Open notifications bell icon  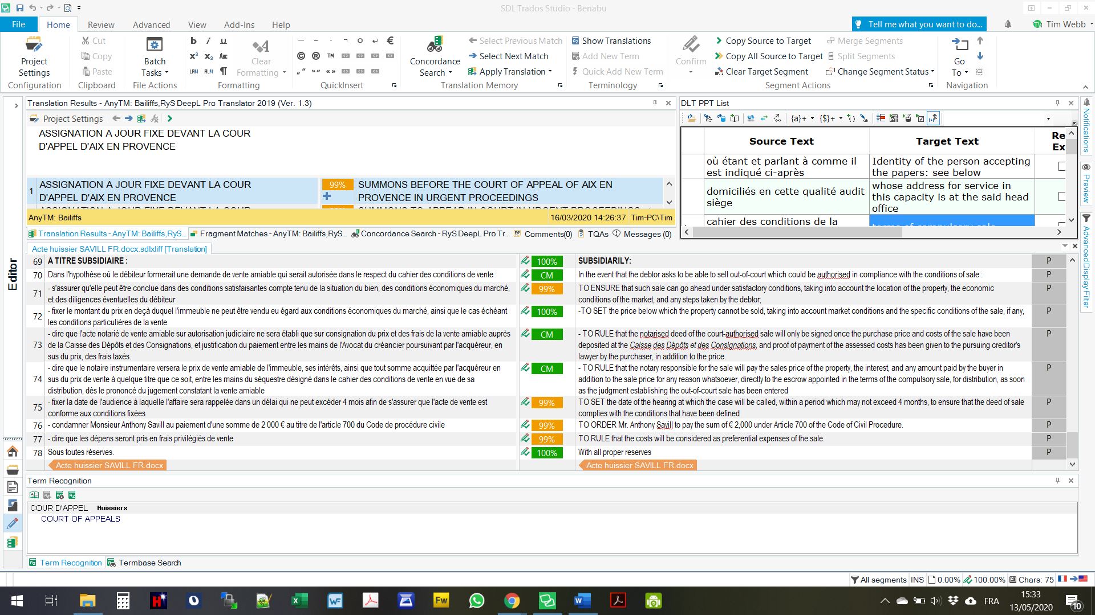[1008, 24]
